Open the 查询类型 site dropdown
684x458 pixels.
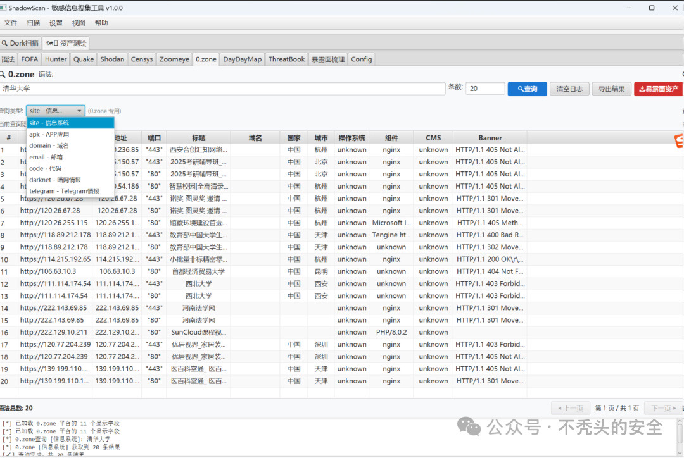55,111
